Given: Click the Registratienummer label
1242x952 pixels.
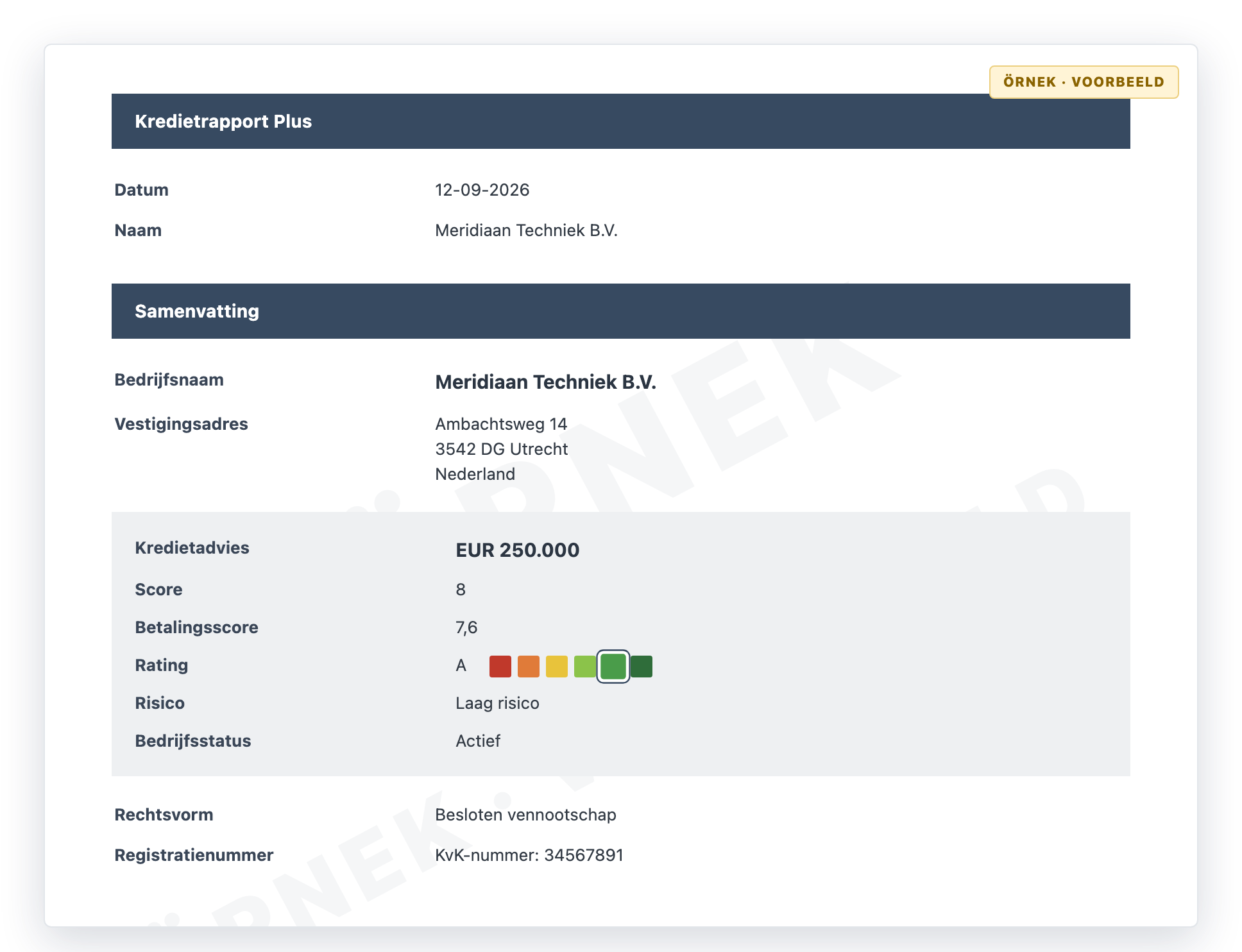Looking at the screenshot, I should pyautogui.click(x=194, y=855).
